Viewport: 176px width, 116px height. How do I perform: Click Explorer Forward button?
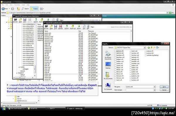(13, 9)
